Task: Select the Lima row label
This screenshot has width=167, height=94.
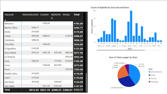Action: [x=7, y=61]
